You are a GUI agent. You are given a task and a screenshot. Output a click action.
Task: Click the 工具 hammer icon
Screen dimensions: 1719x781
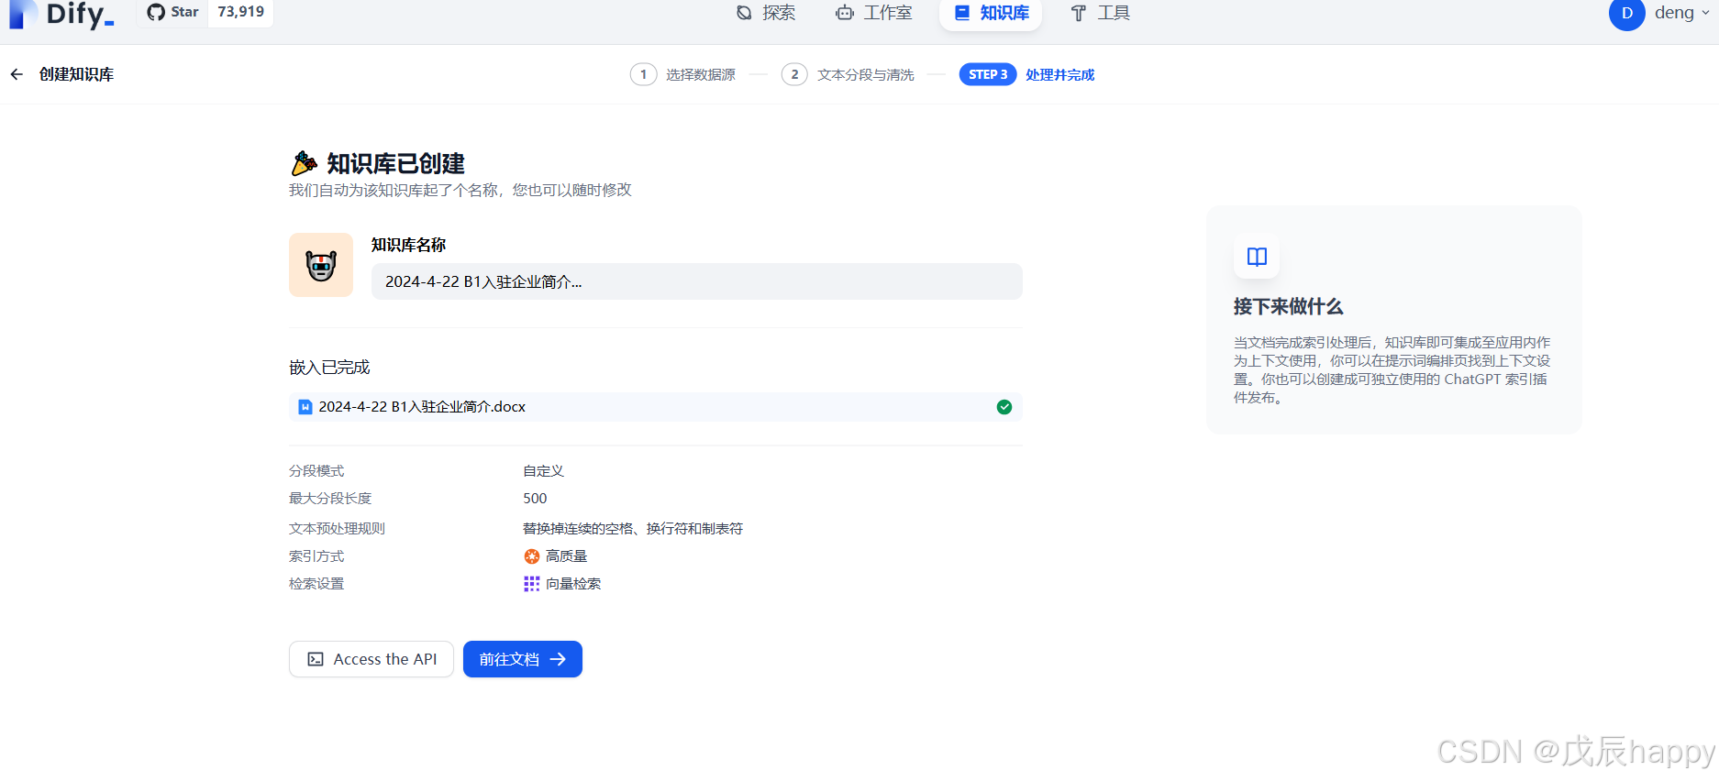pyautogui.click(x=1079, y=13)
